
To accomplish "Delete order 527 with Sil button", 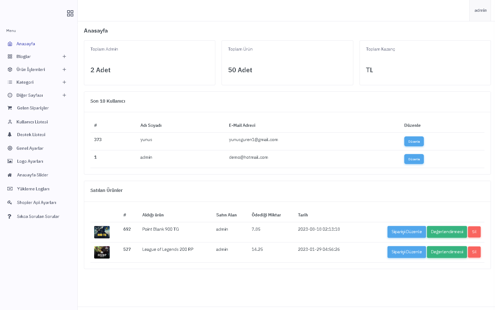I will click(x=474, y=252).
